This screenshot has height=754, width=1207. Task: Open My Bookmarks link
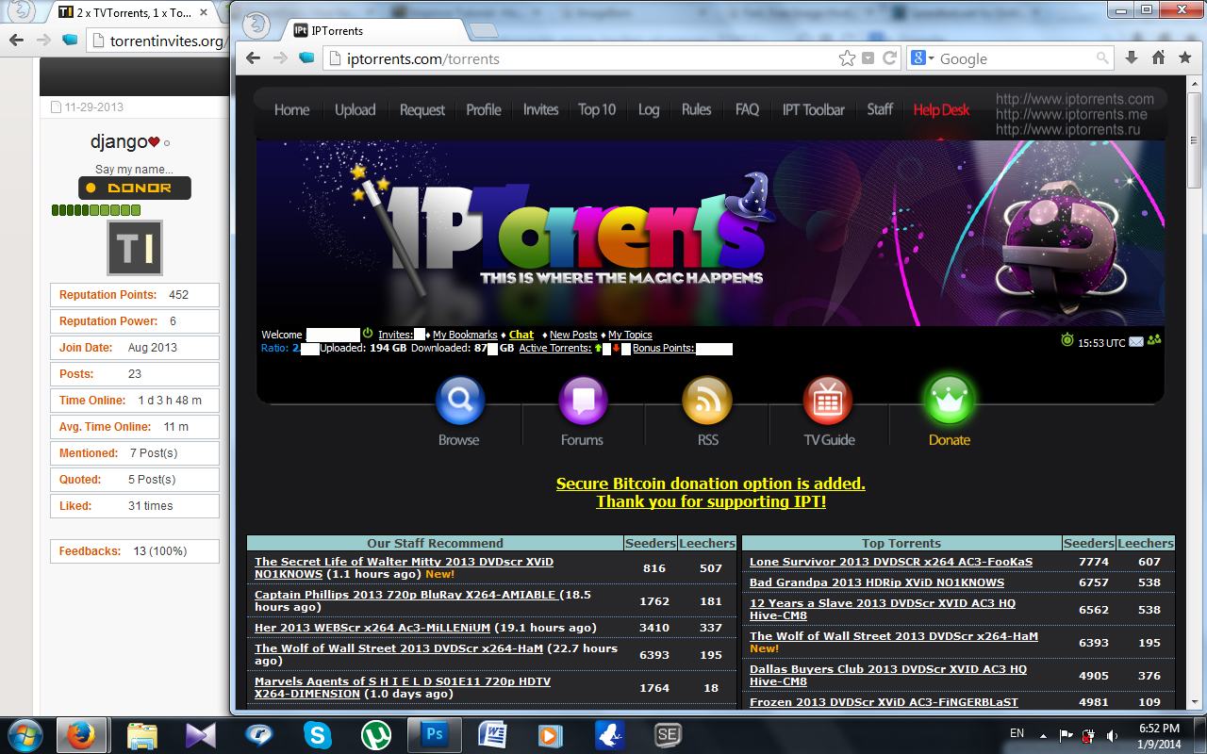click(x=465, y=335)
